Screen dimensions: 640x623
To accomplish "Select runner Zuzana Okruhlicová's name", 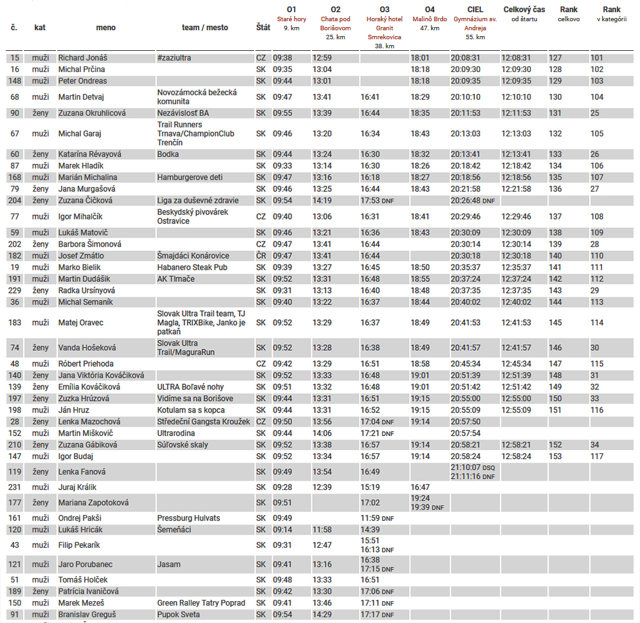I will [92, 113].
